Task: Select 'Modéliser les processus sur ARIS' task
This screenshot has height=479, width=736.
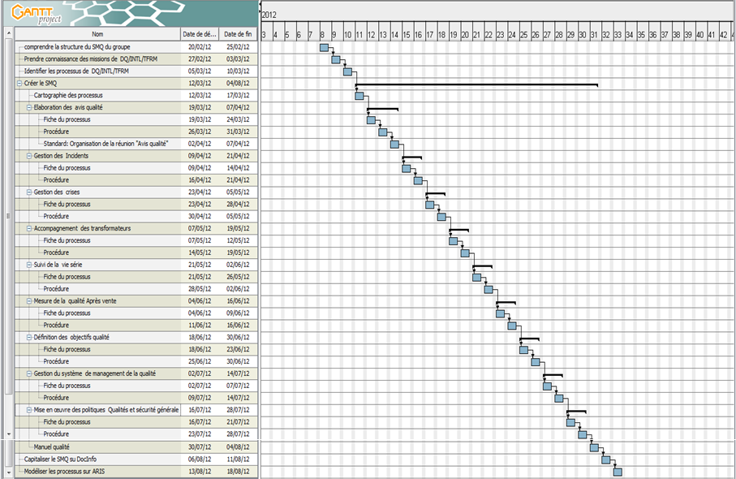Action: [x=64, y=471]
